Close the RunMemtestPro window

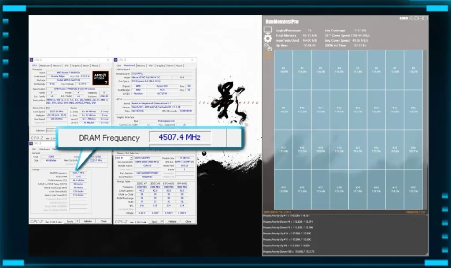425,18
